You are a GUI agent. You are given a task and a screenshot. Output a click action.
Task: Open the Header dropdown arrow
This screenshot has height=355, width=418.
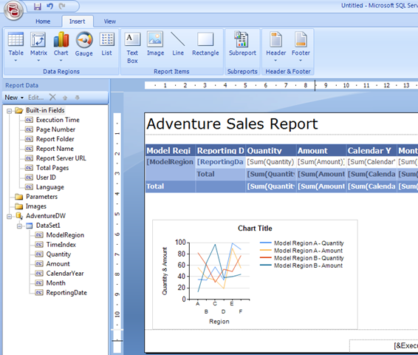(x=275, y=61)
